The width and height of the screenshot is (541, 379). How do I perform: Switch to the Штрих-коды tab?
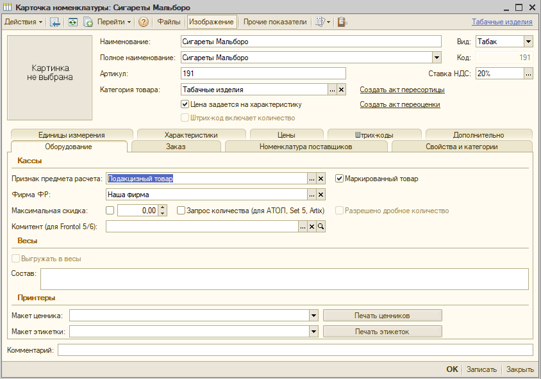pyautogui.click(x=374, y=134)
